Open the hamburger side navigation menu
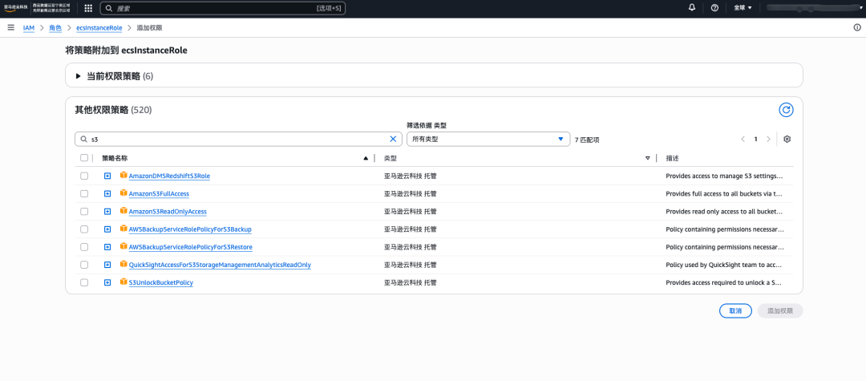This screenshot has width=866, height=381. click(10, 27)
